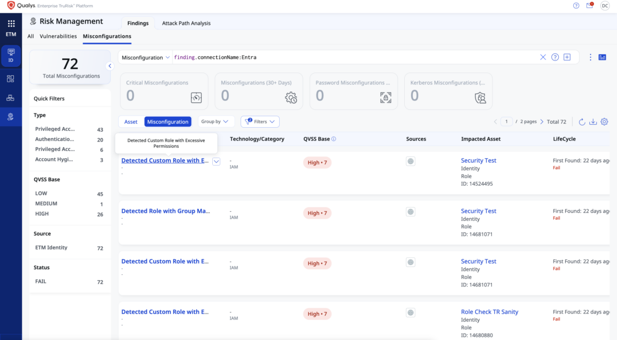
Task: Open the network assets icon in sidebar
Action: click(10, 98)
